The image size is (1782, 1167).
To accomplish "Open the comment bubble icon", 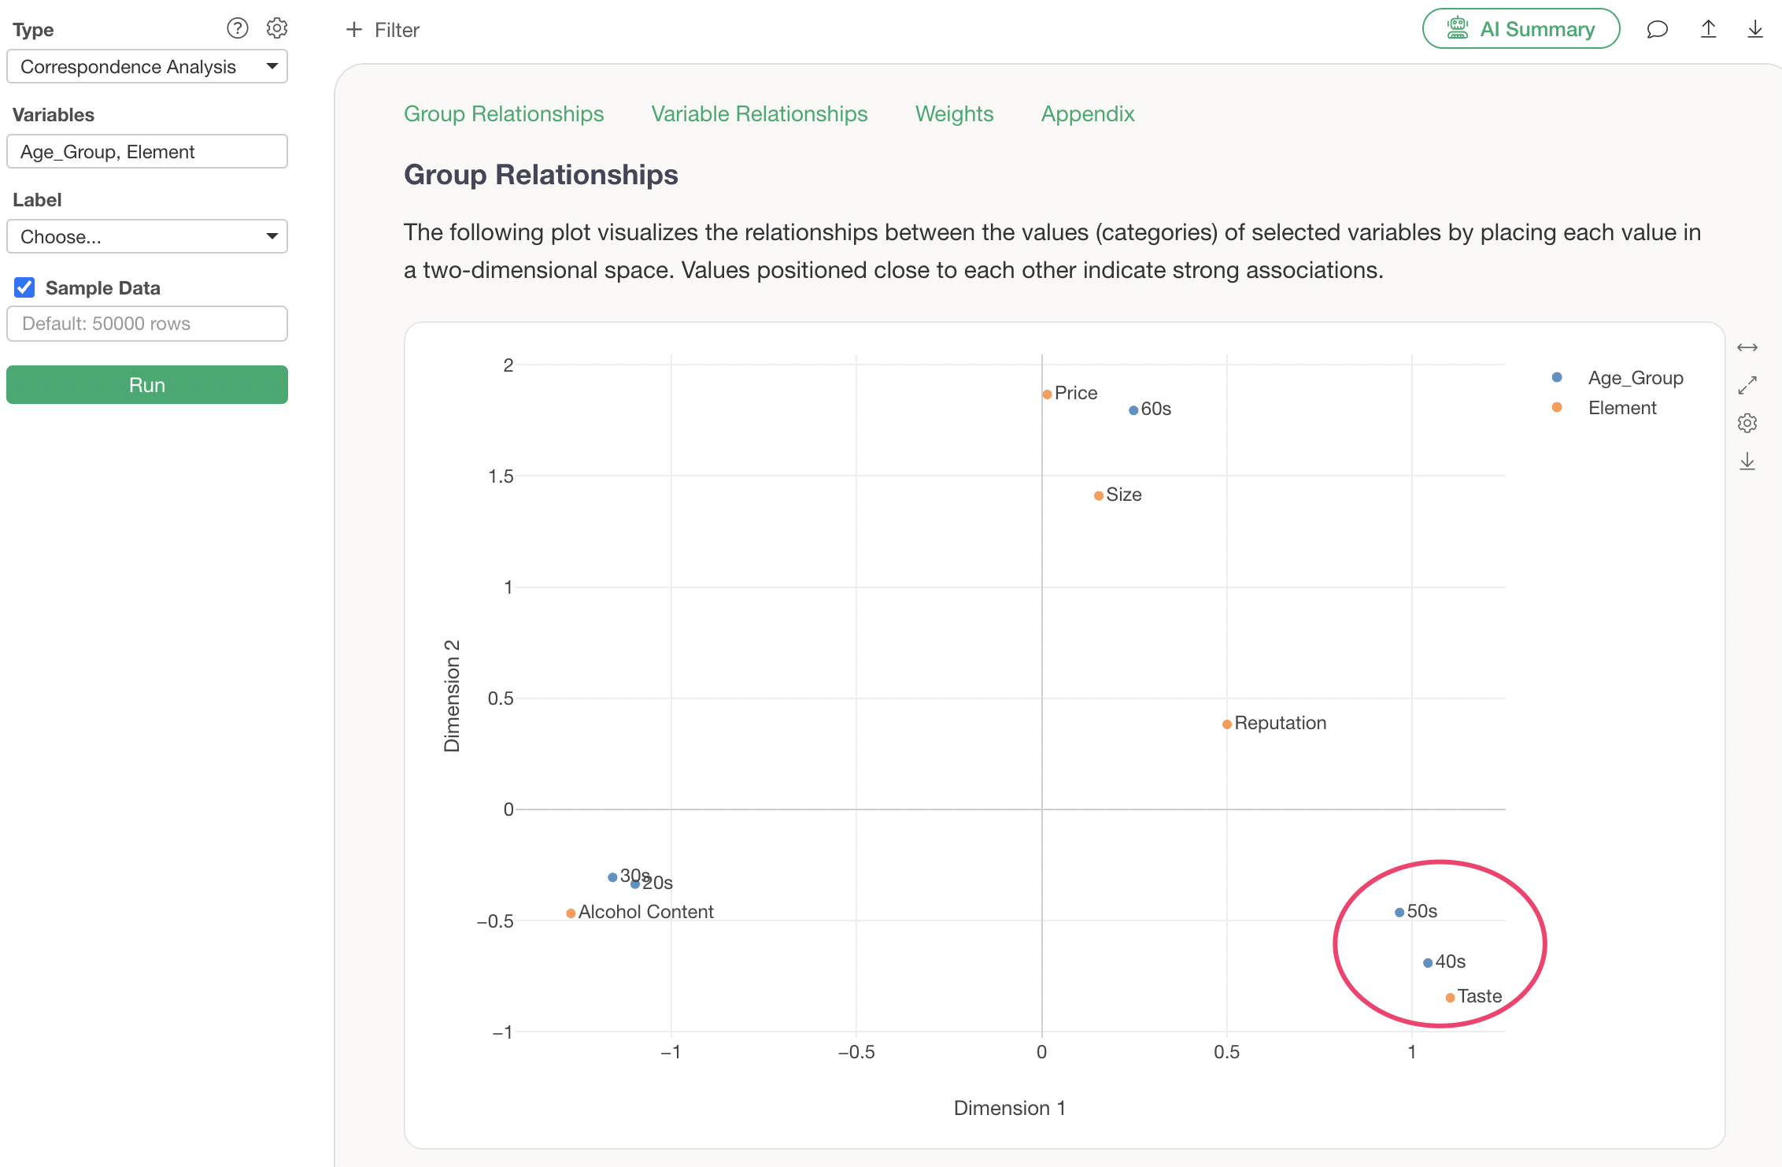I will click(x=1657, y=29).
